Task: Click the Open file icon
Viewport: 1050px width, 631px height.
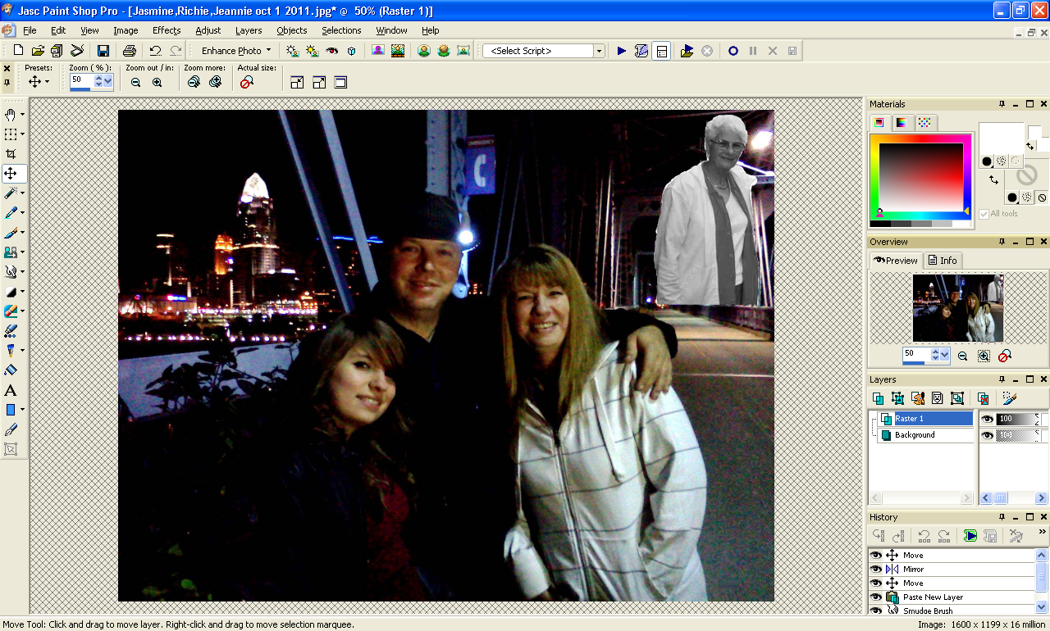Action: click(38, 51)
